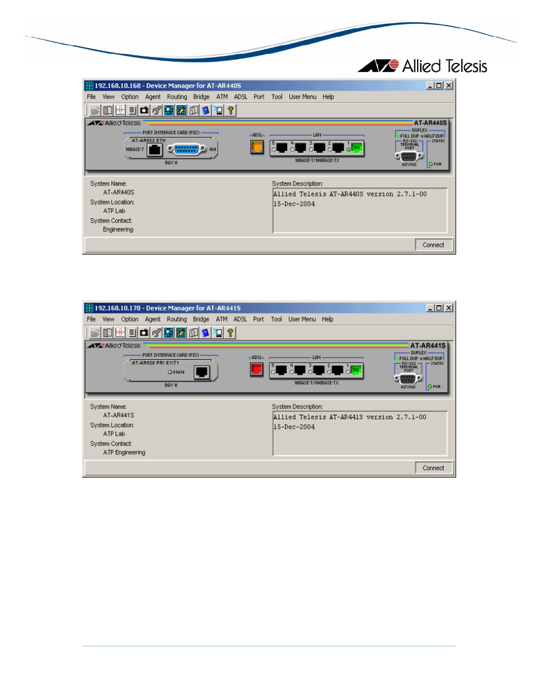Select LAN port 4 on AT-AR441S
Image resolution: width=540 pixels, height=699 pixels.
coord(299,370)
